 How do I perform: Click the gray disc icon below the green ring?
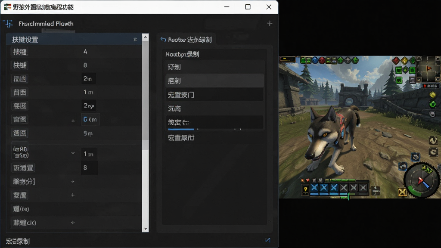point(432,114)
